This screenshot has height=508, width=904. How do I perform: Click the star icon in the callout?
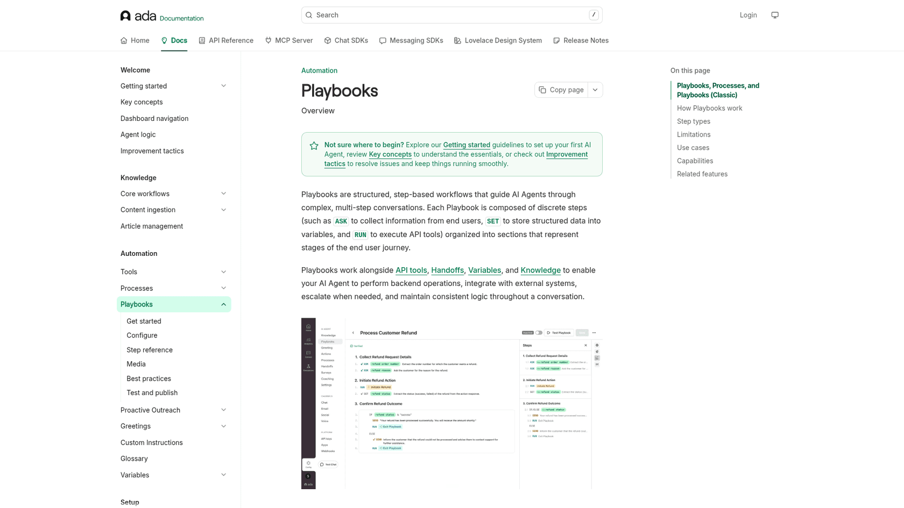314,146
